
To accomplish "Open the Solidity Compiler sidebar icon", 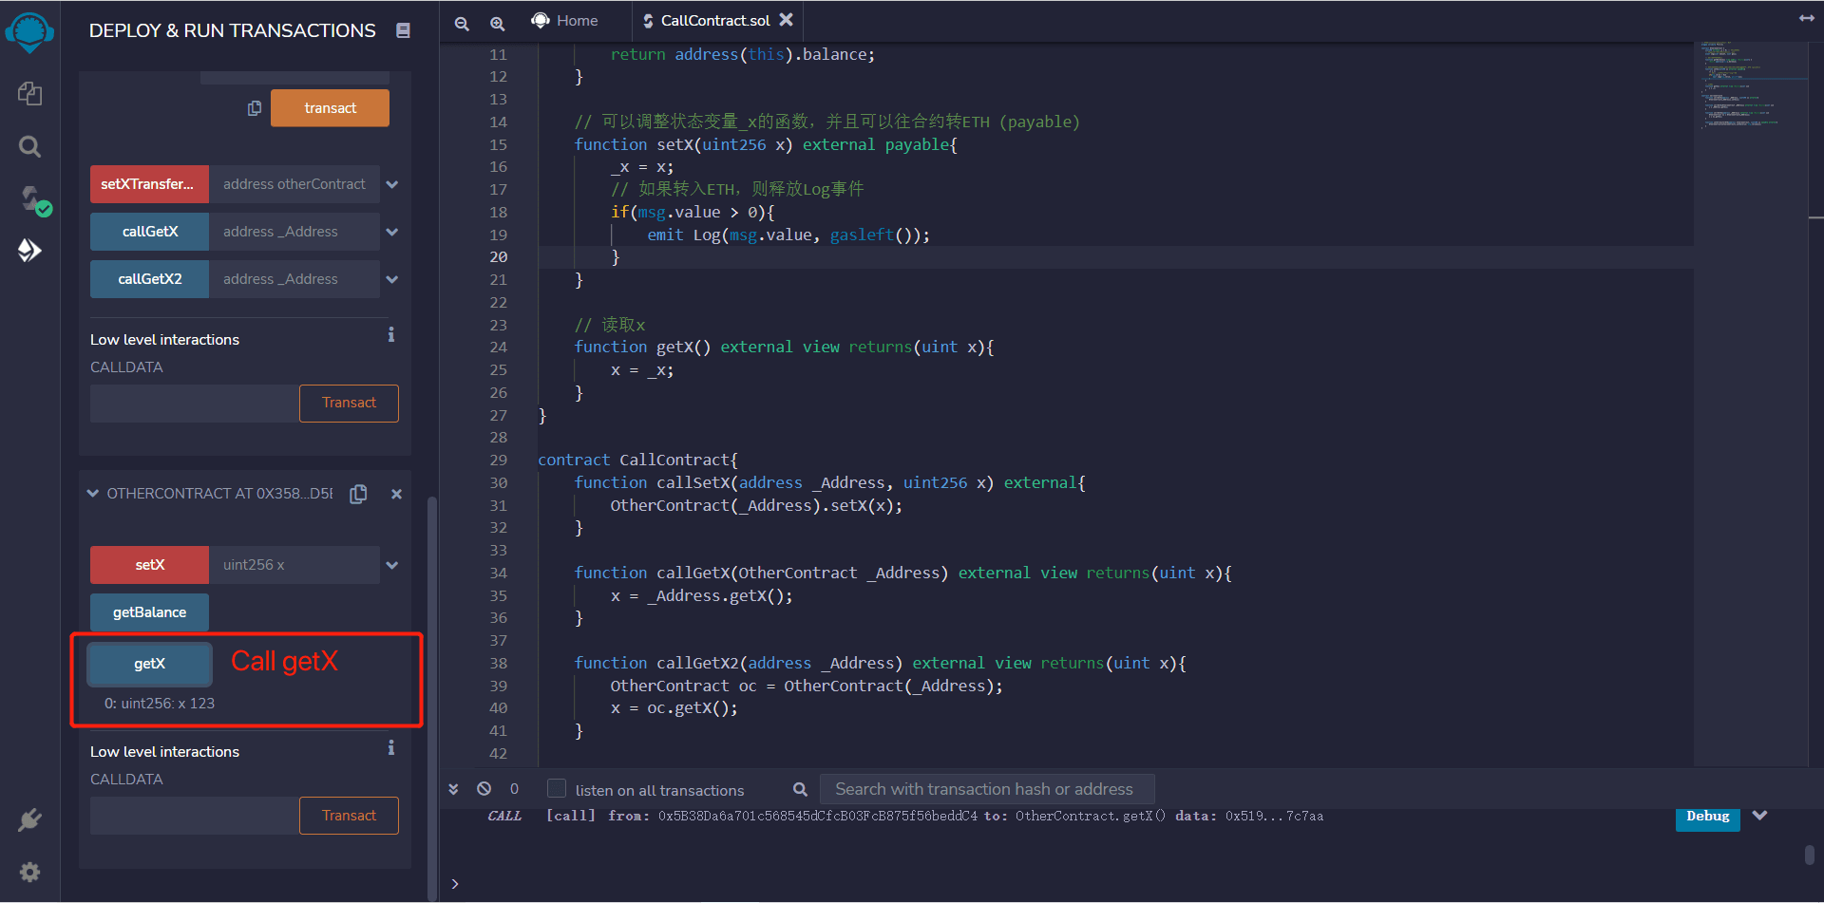I will (31, 199).
